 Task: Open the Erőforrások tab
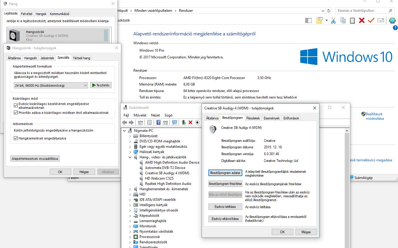291,118
